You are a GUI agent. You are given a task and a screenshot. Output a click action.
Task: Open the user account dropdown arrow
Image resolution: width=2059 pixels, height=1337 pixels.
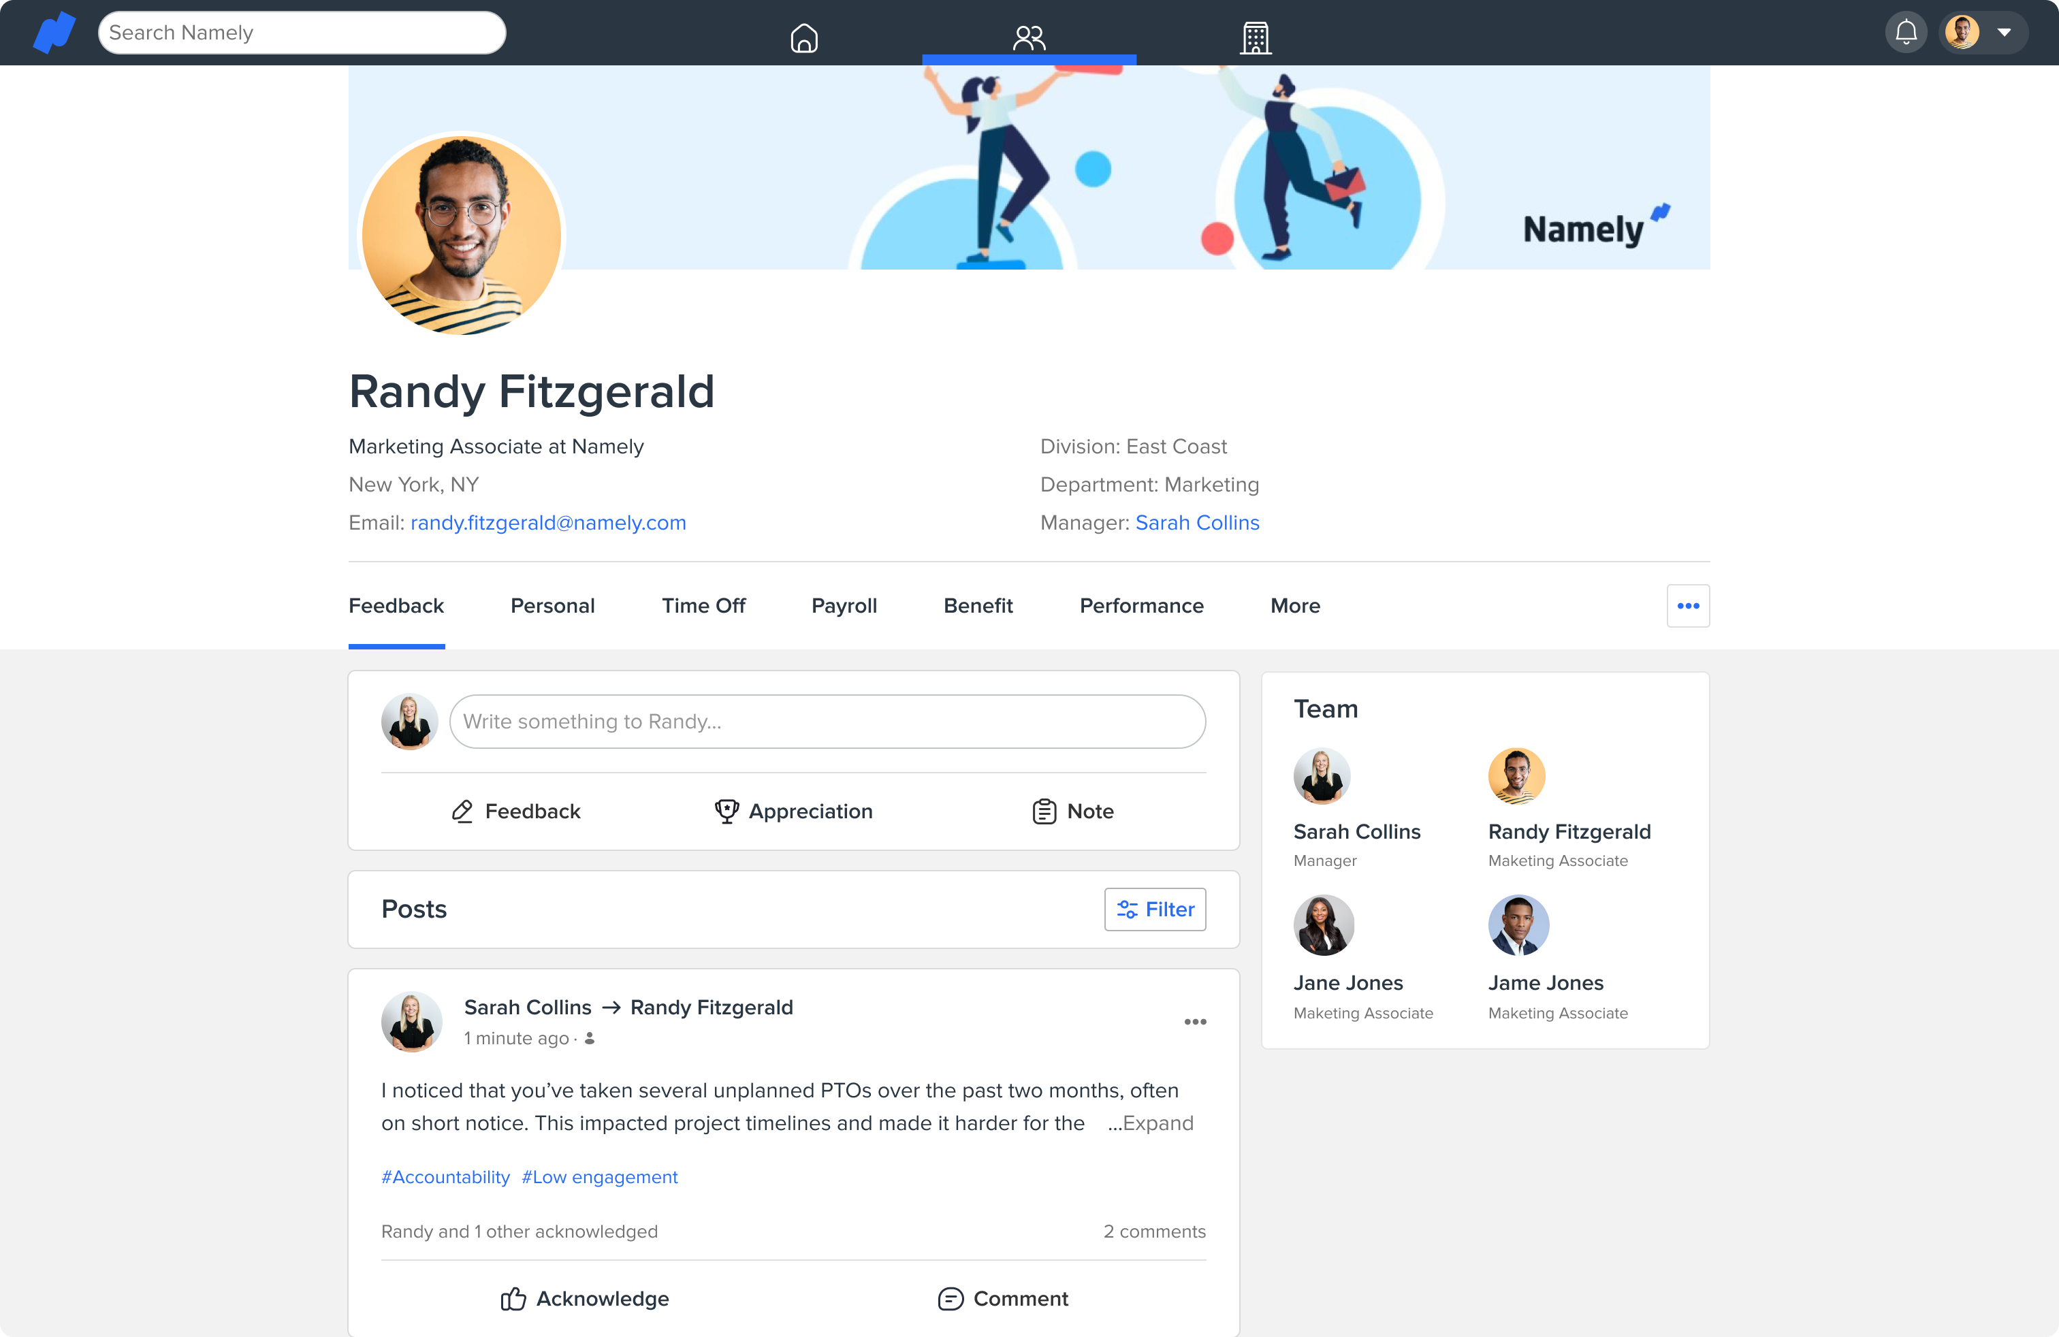2004,33
